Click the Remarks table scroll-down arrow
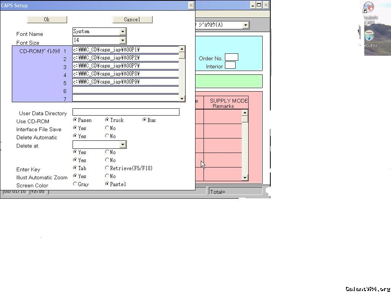 point(245,177)
